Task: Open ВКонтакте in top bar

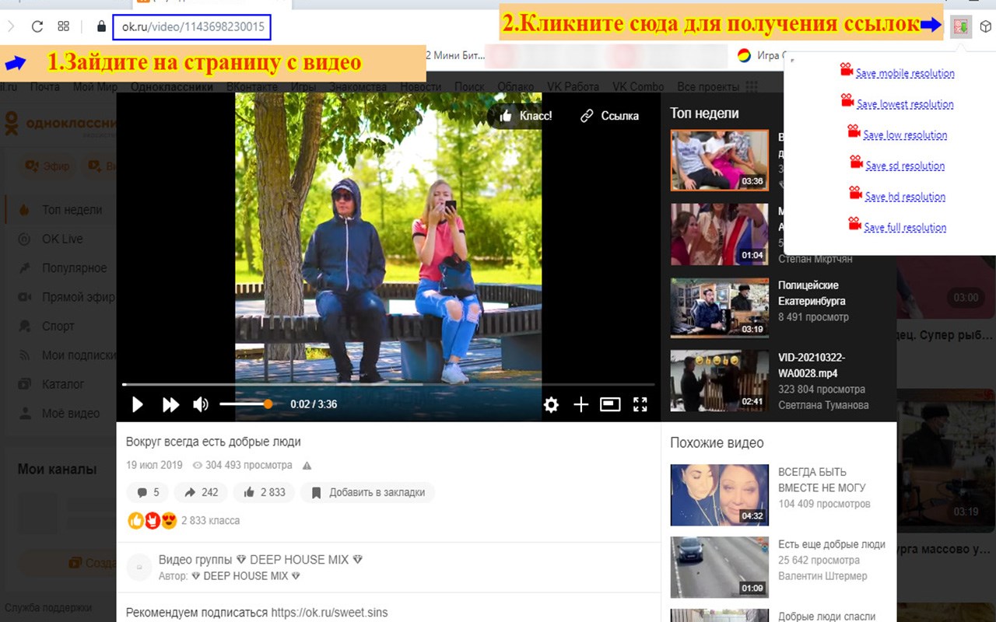Action: click(252, 87)
